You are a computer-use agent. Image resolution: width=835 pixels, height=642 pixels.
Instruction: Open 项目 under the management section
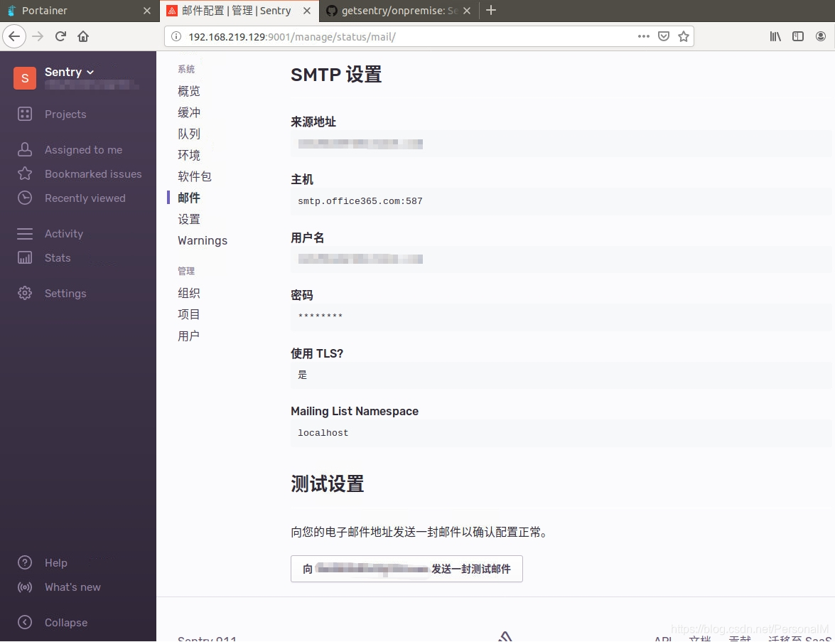click(189, 314)
